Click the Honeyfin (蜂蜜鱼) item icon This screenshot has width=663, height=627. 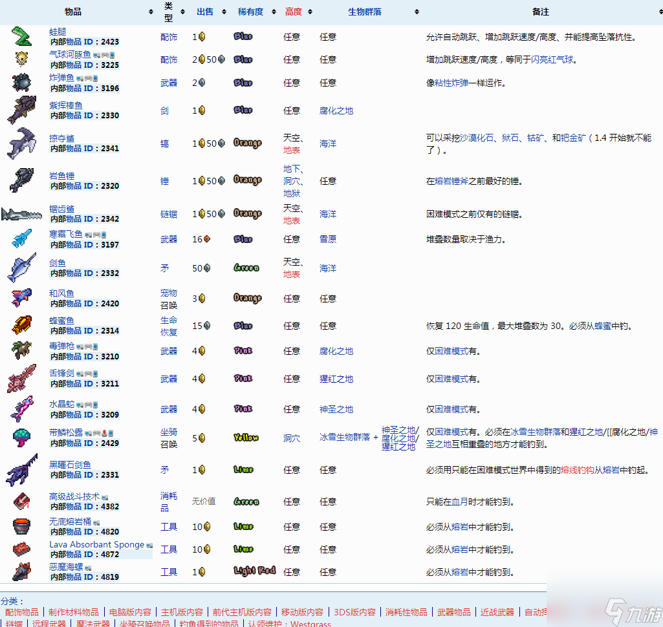pyautogui.click(x=21, y=325)
